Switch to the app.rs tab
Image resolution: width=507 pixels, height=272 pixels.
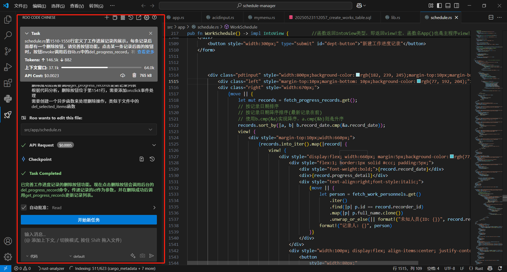pos(178,17)
